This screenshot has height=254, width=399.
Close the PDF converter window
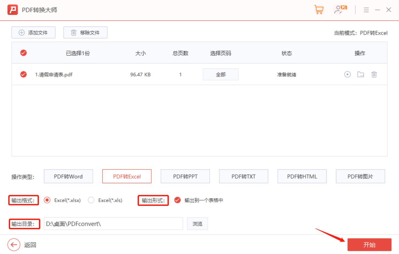389,10
